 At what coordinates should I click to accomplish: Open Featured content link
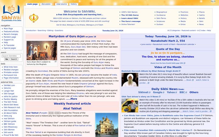pyautogui.click(x=189, y=30)
